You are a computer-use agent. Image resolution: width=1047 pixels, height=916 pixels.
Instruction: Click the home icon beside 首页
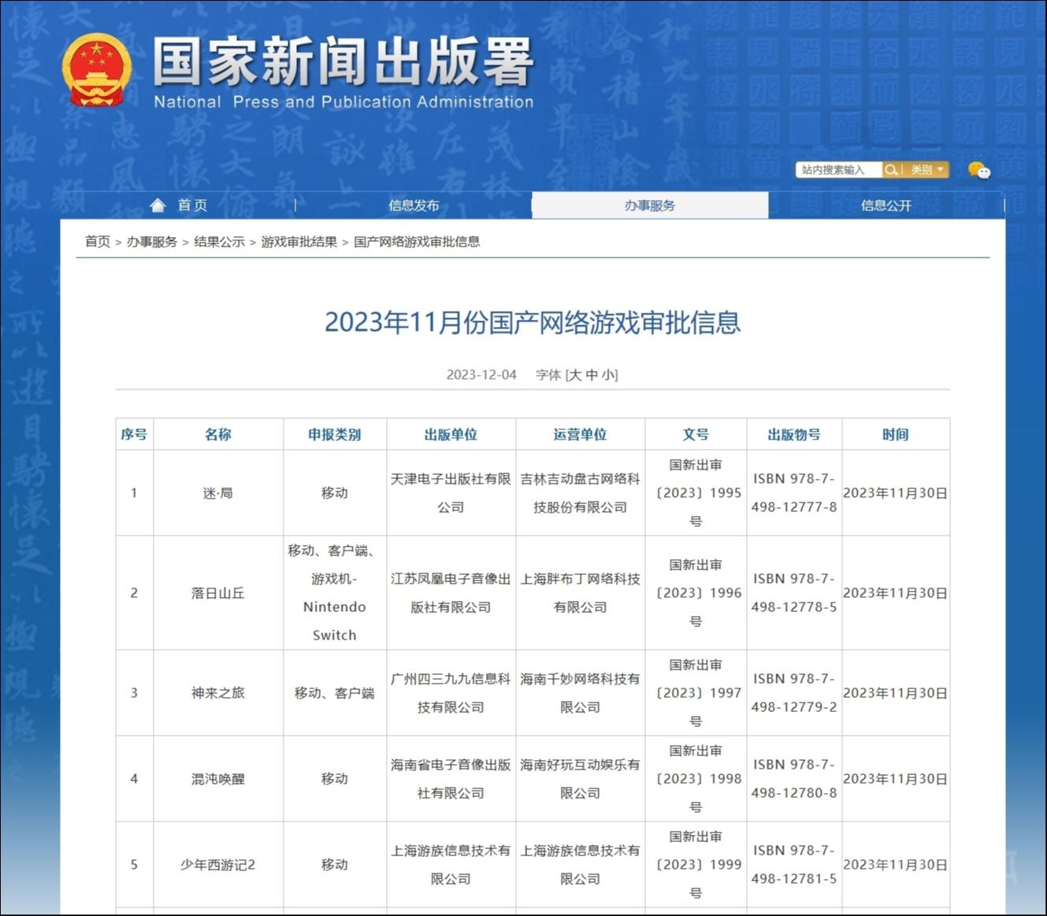(x=158, y=206)
